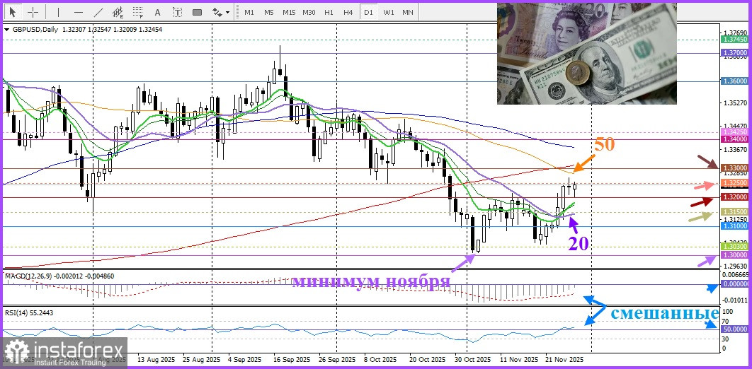Activate the crosshair tool

[x=33, y=12]
